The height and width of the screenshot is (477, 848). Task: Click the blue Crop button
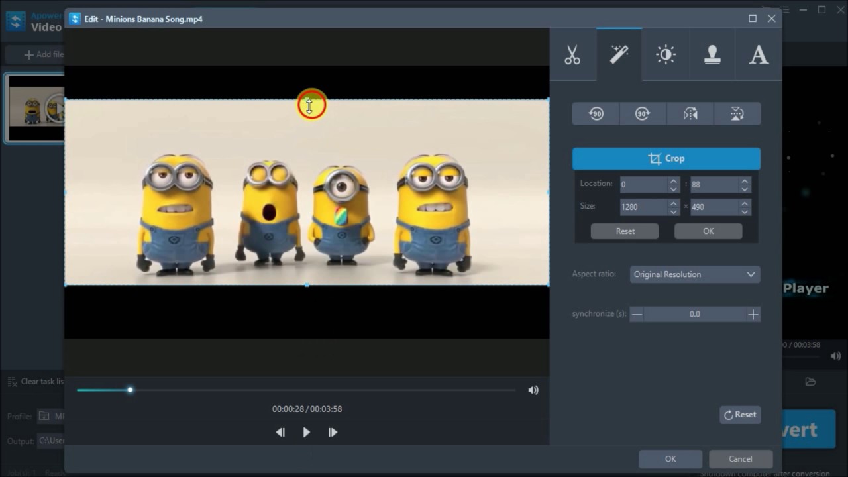[x=666, y=158]
